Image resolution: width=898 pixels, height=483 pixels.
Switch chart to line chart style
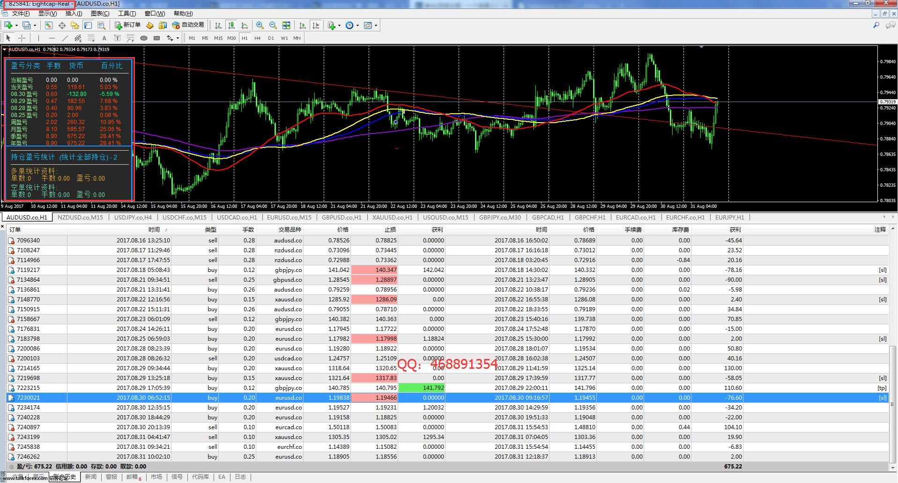(245, 25)
